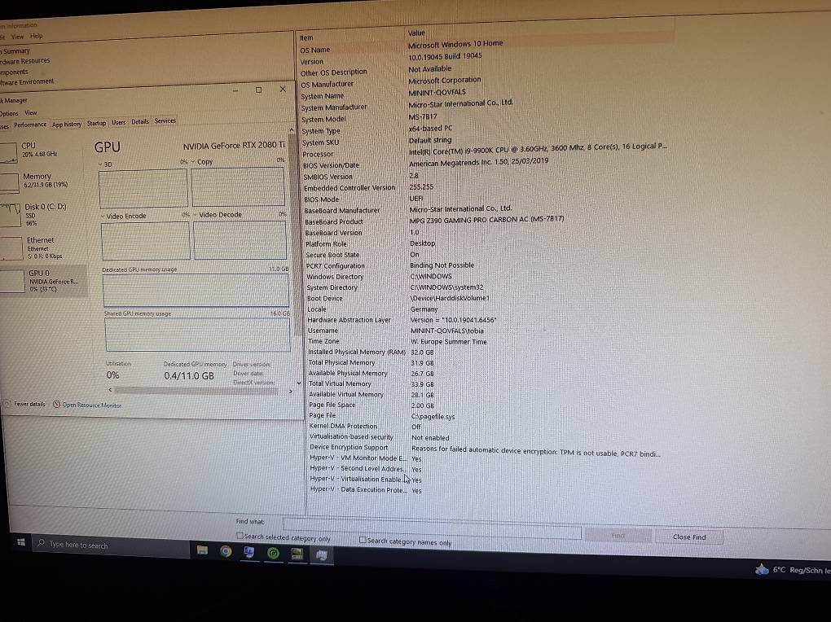Open Disk 0 (C: D:) performance view

coord(42,214)
